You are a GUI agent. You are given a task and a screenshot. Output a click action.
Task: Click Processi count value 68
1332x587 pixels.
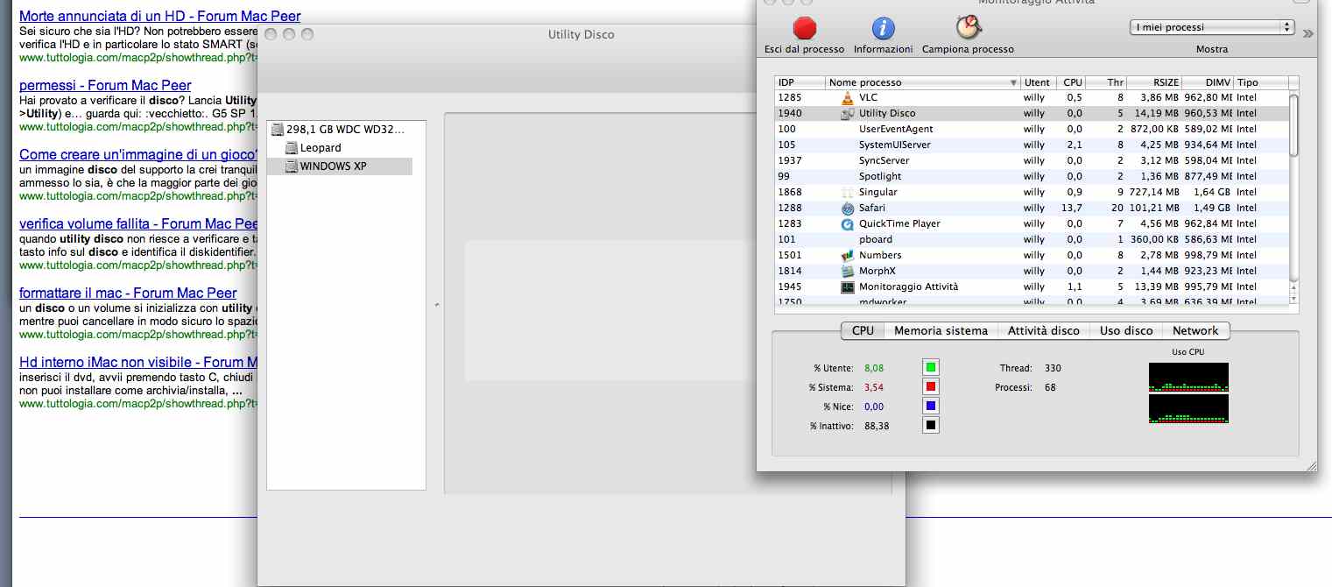[x=1050, y=387]
